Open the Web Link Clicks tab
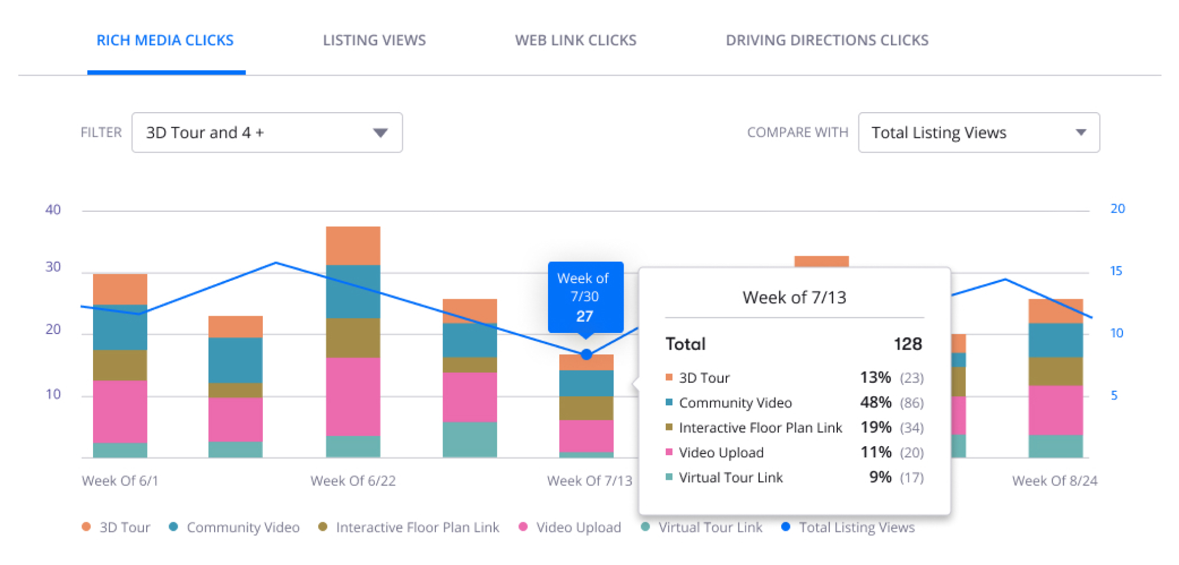Image resolution: width=1179 pixels, height=565 pixels. [575, 40]
